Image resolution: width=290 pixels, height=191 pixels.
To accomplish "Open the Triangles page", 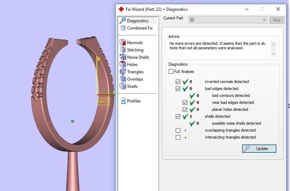I will [x=135, y=72].
